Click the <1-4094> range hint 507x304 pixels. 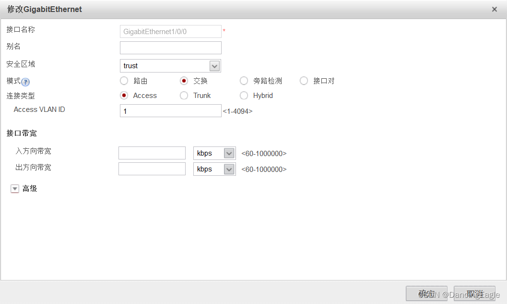[x=237, y=111]
